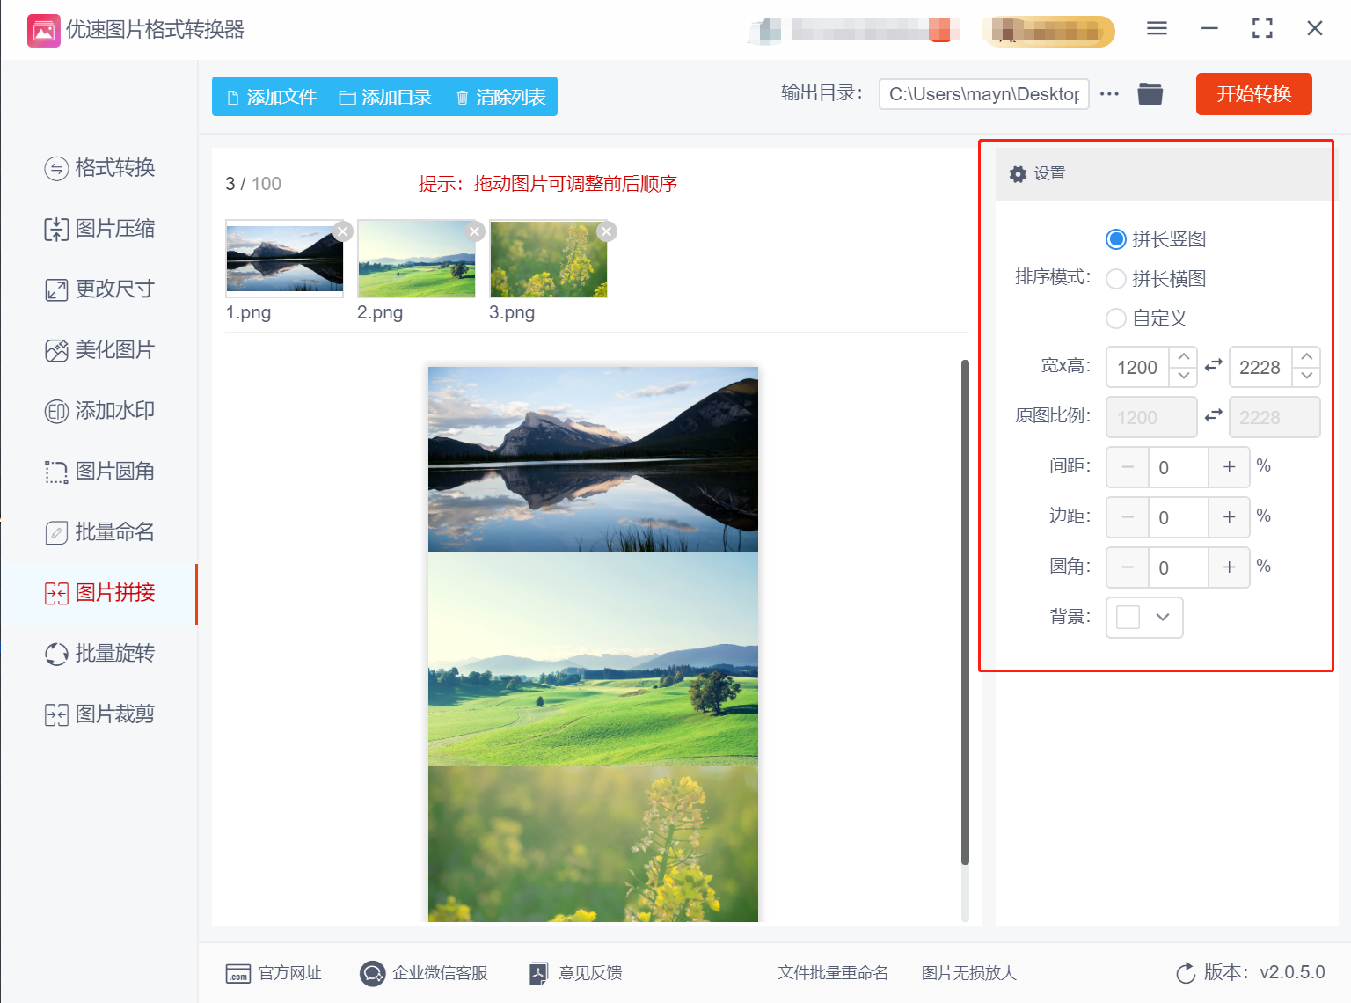
Task: Switch to 更改尺寸 sidebar item
Action: click(99, 289)
